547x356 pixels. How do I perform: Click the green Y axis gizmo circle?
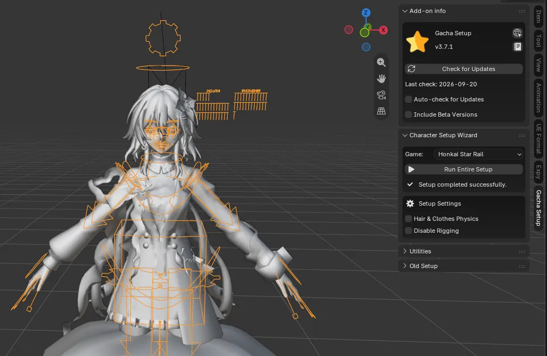364,33
